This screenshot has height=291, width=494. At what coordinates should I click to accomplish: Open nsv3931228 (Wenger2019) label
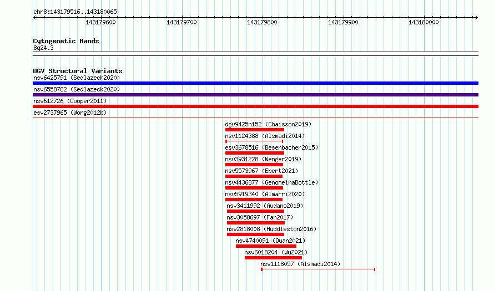(263, 159)
